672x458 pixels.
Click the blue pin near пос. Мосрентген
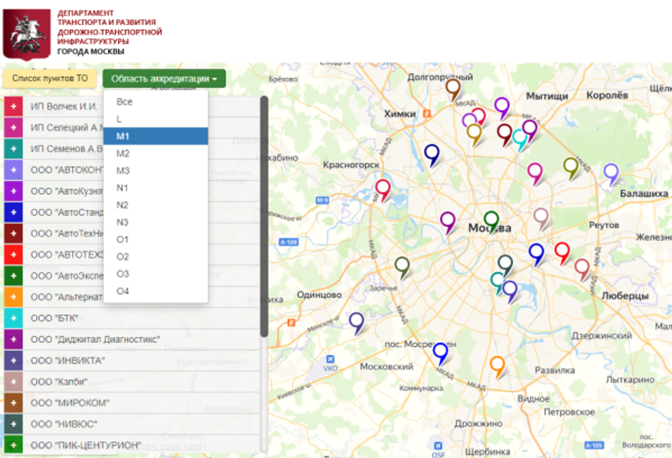[x=440, y=353]
